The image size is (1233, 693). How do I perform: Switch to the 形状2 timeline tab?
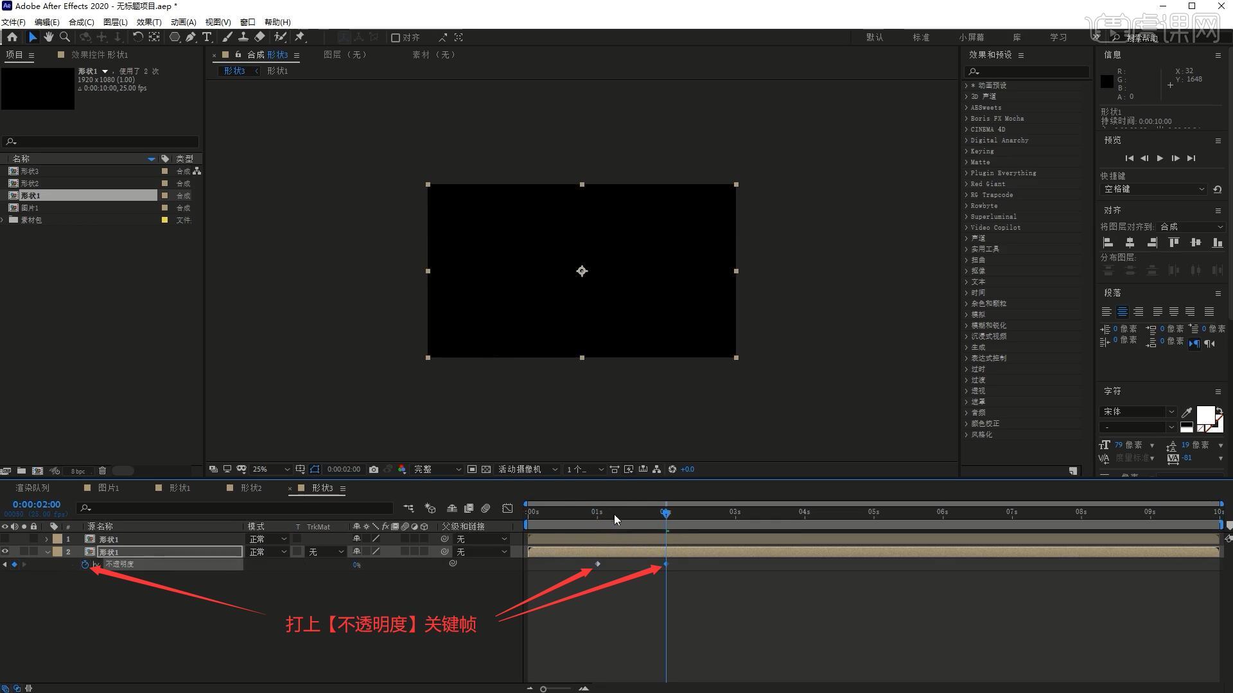[250, 488]
